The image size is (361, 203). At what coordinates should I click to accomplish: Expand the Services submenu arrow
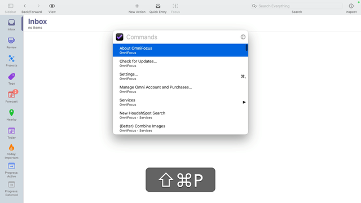click(x=244, y=102)
